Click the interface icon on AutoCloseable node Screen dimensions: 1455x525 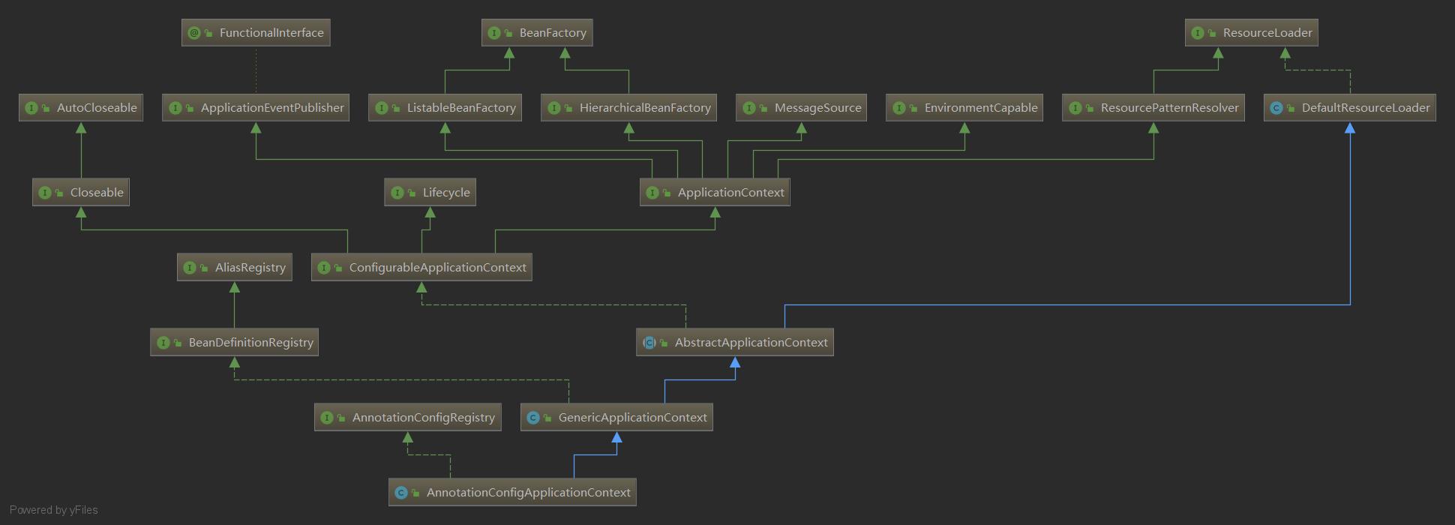pyautogui.click(x=31, y=108)
